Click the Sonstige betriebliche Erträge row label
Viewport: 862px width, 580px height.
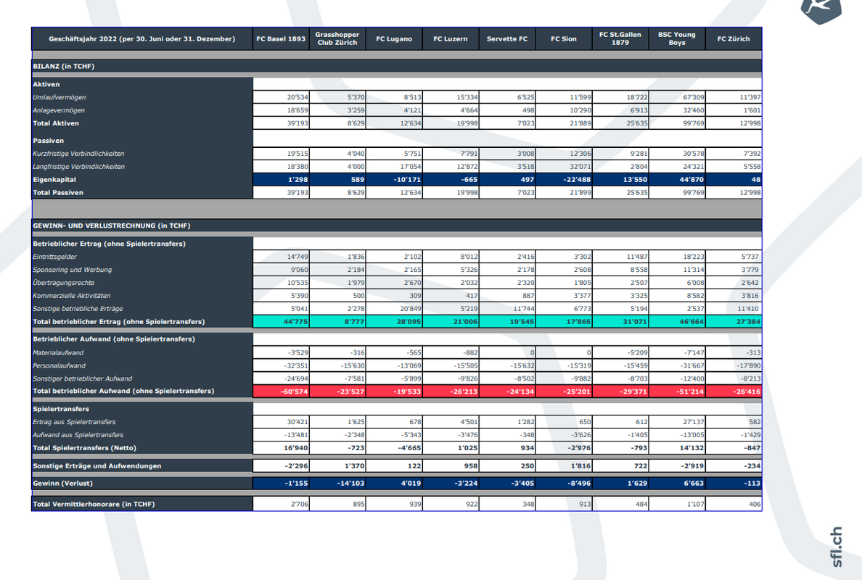(78, 309)
